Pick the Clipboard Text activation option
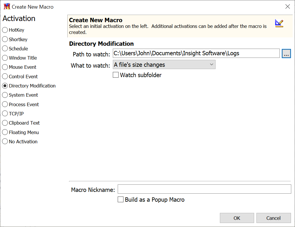The image size is (295, 227). coord(5,123)
